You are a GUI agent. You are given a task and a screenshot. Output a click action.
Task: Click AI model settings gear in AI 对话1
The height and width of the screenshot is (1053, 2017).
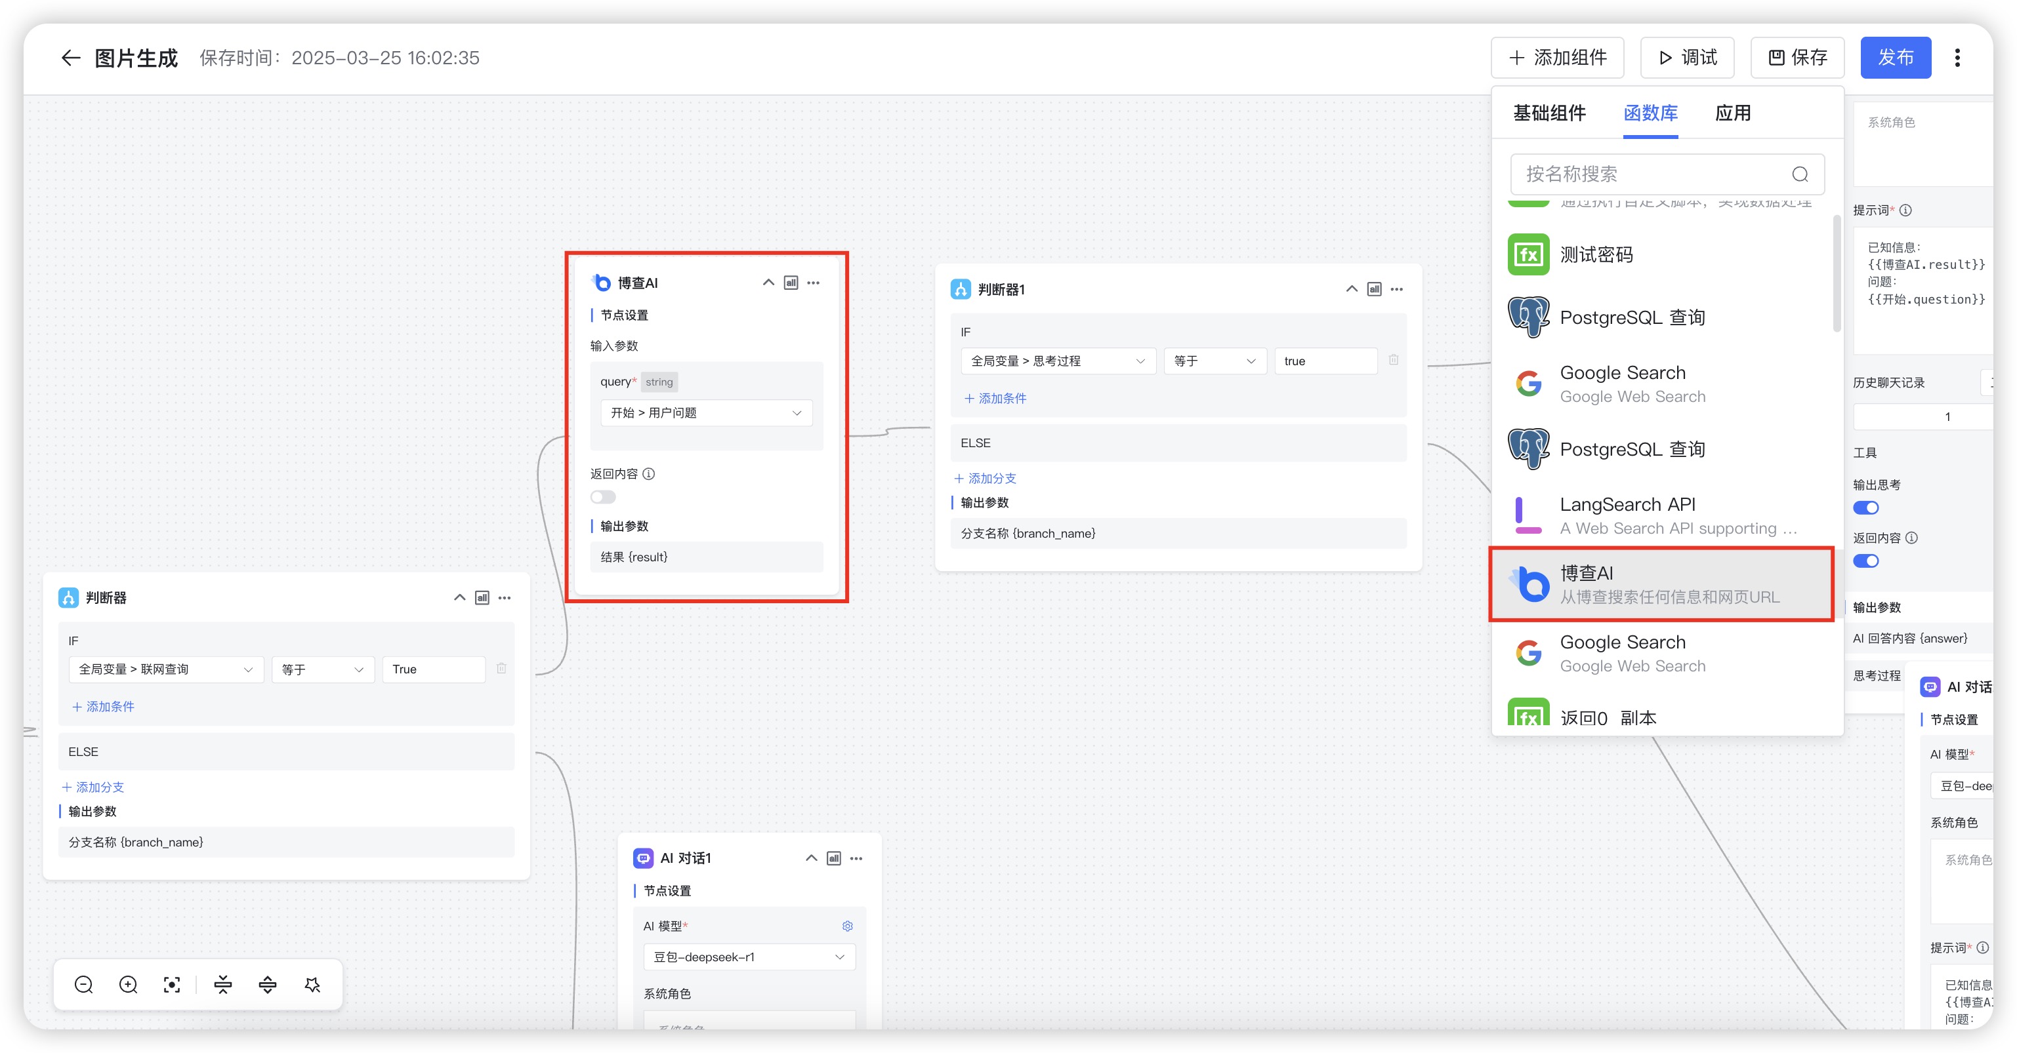(x=847, y=926)
